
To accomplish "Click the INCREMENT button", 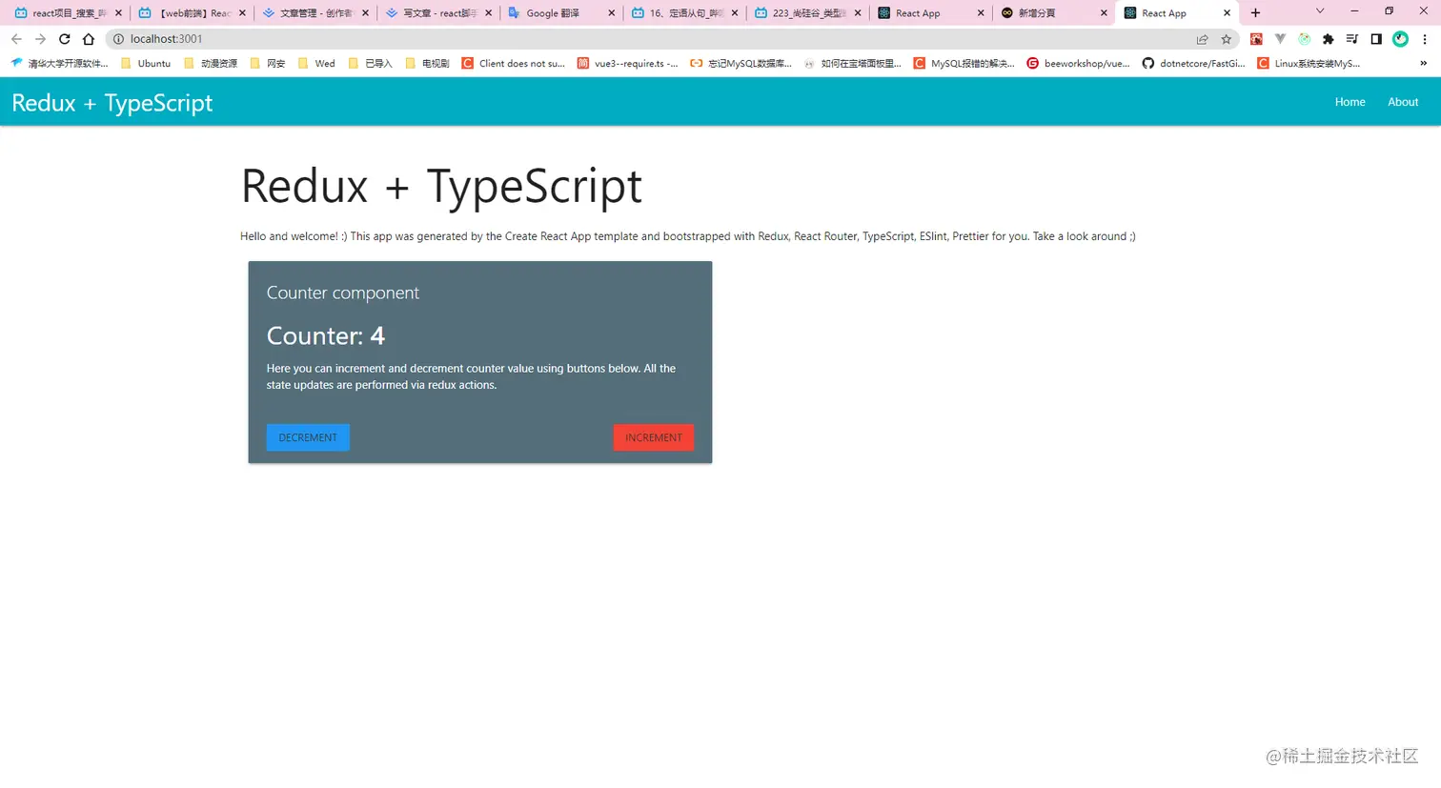I will pyautogui.click(x=653, y=436).
